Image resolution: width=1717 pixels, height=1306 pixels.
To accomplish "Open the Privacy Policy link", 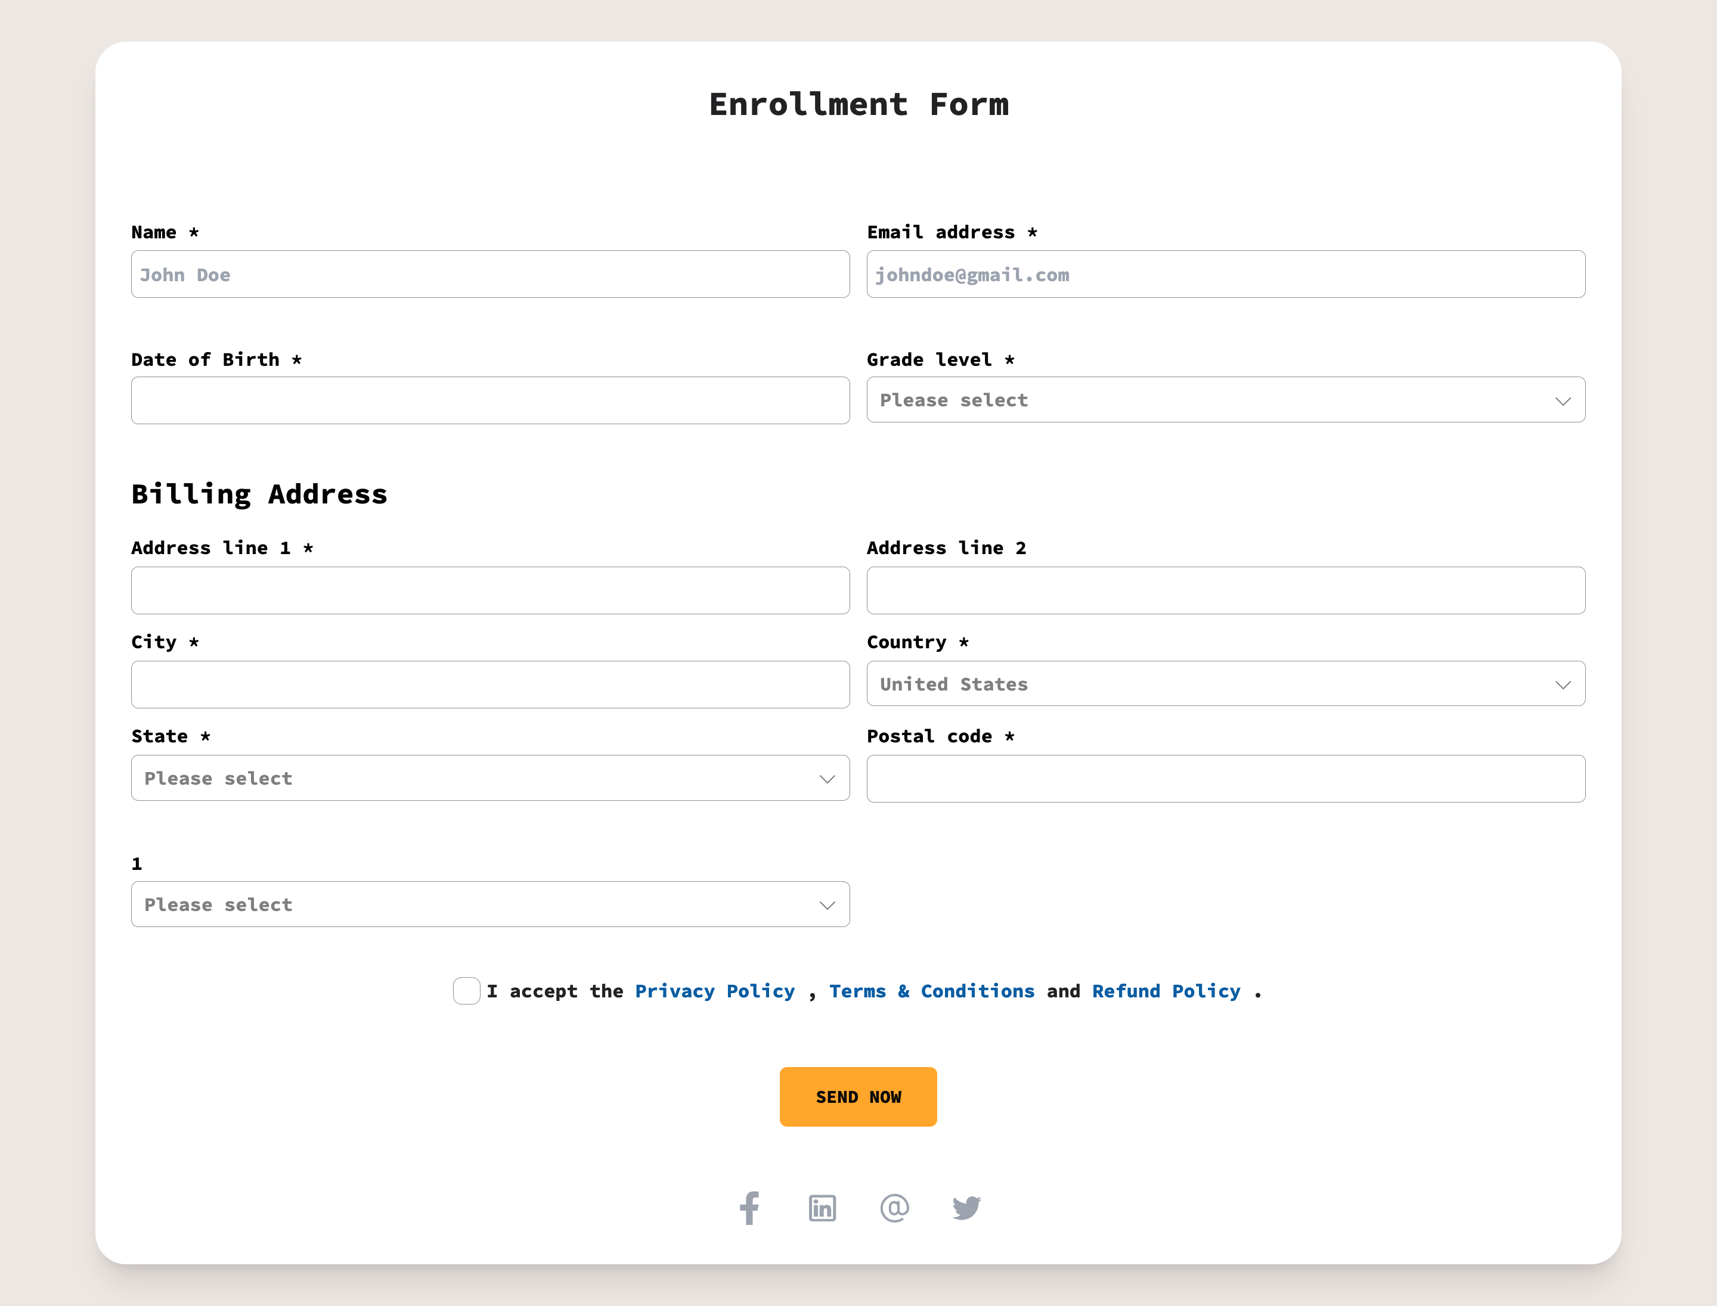I will tap(715, 990).
